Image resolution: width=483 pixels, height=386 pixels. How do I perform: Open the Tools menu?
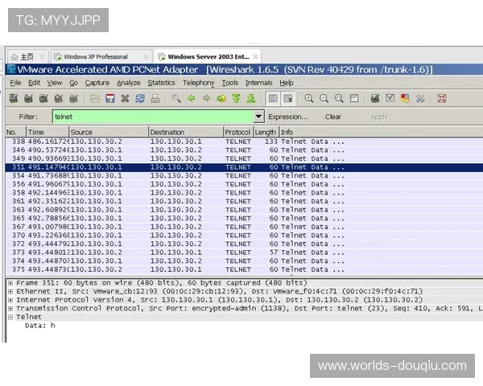tap(230, 83)
